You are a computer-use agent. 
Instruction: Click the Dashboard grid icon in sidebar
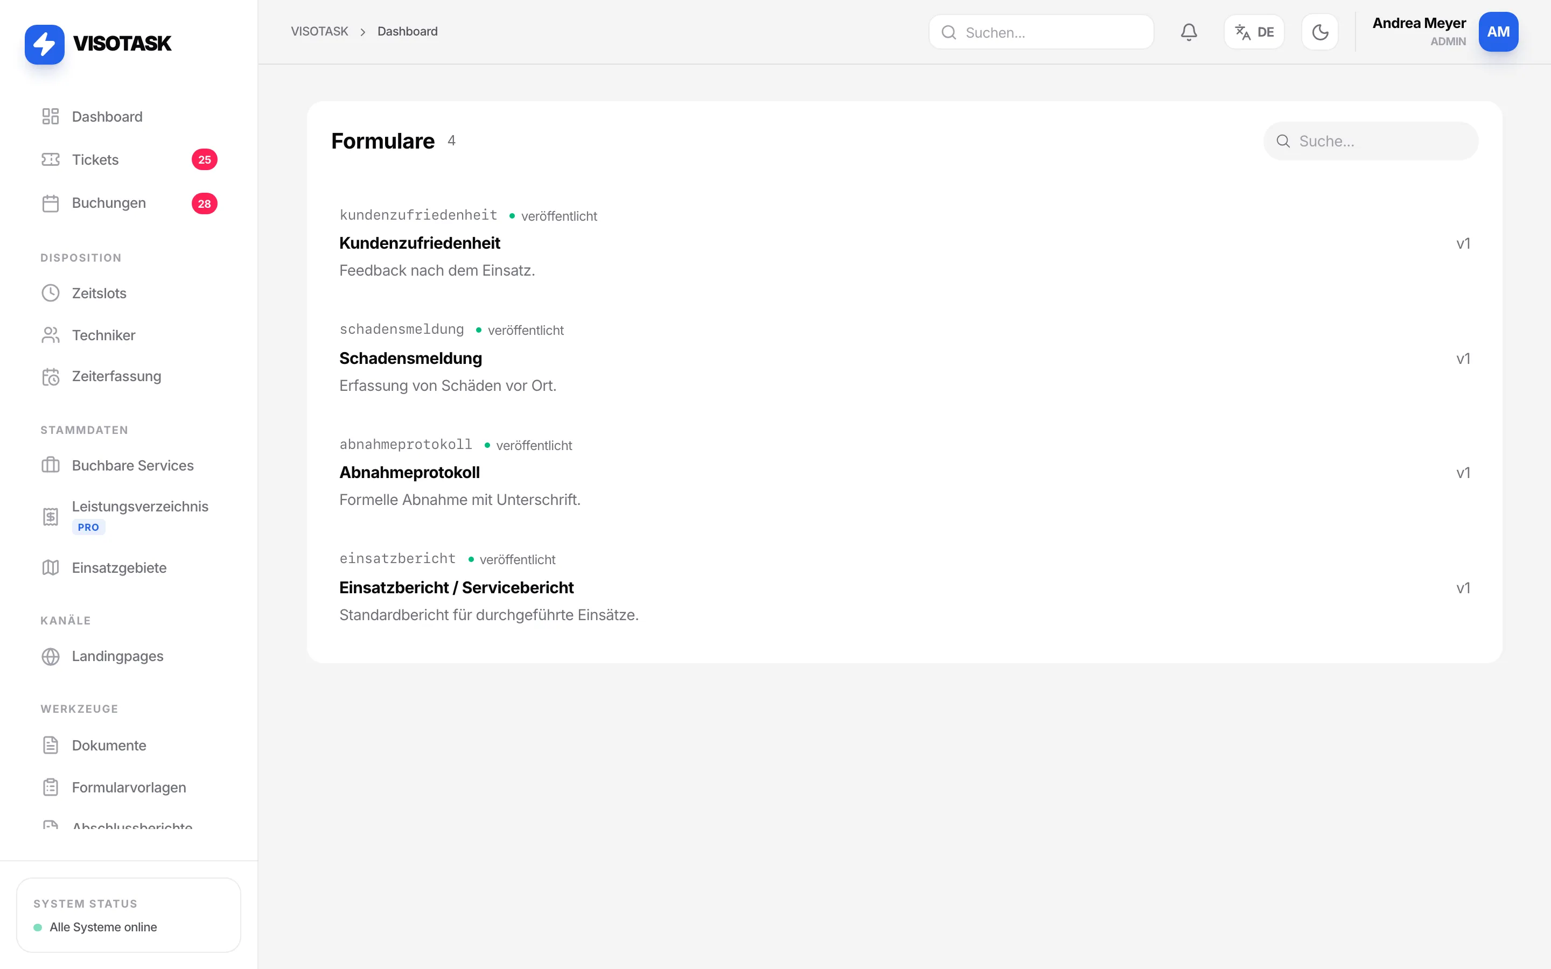coord(51,116)
